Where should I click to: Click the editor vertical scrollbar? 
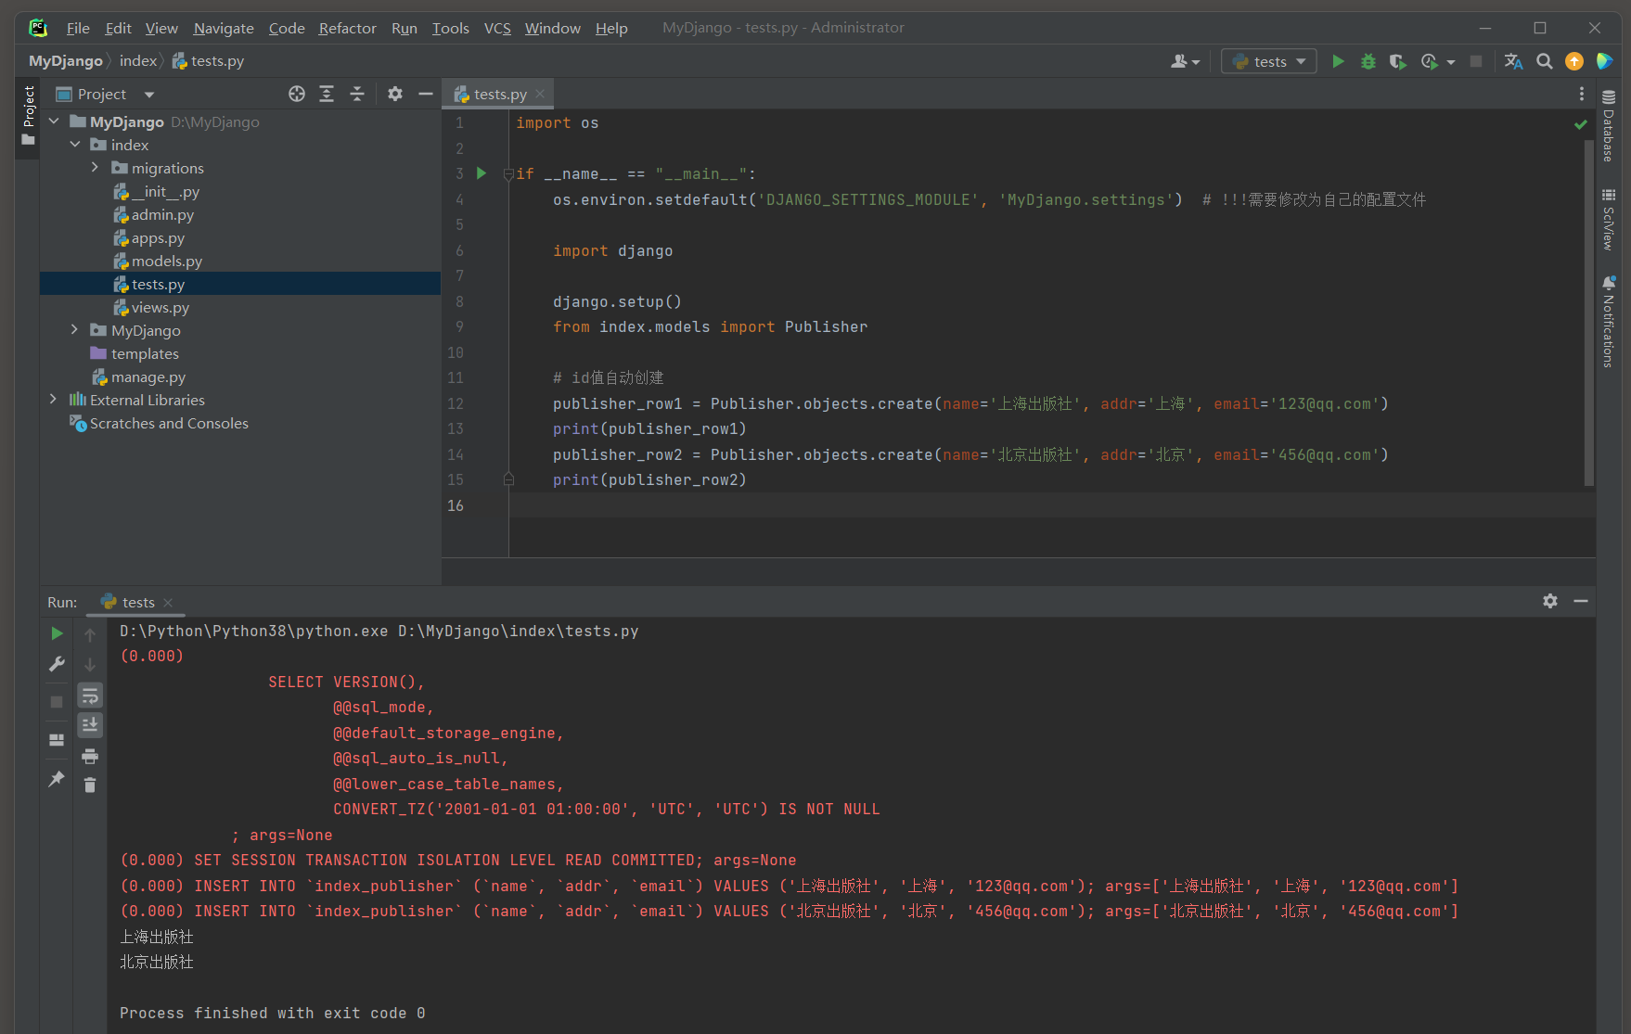(x=1589, y=313)
